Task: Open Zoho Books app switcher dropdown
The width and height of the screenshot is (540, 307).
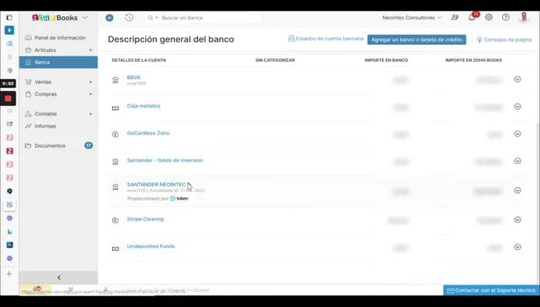Action: point(85,17)
